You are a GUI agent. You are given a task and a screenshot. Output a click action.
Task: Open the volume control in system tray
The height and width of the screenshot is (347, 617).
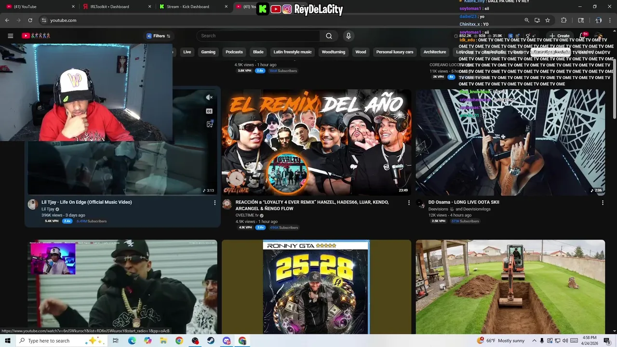click(565, 341)
